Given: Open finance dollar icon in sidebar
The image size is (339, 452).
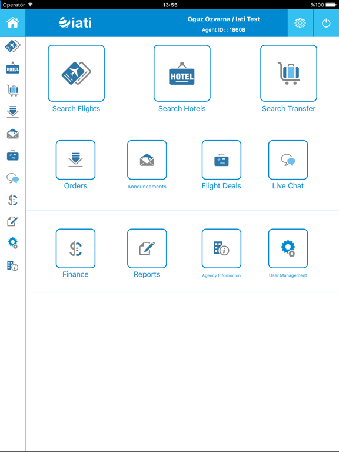Looking at the screenshot, I should [x=13, y=200].
